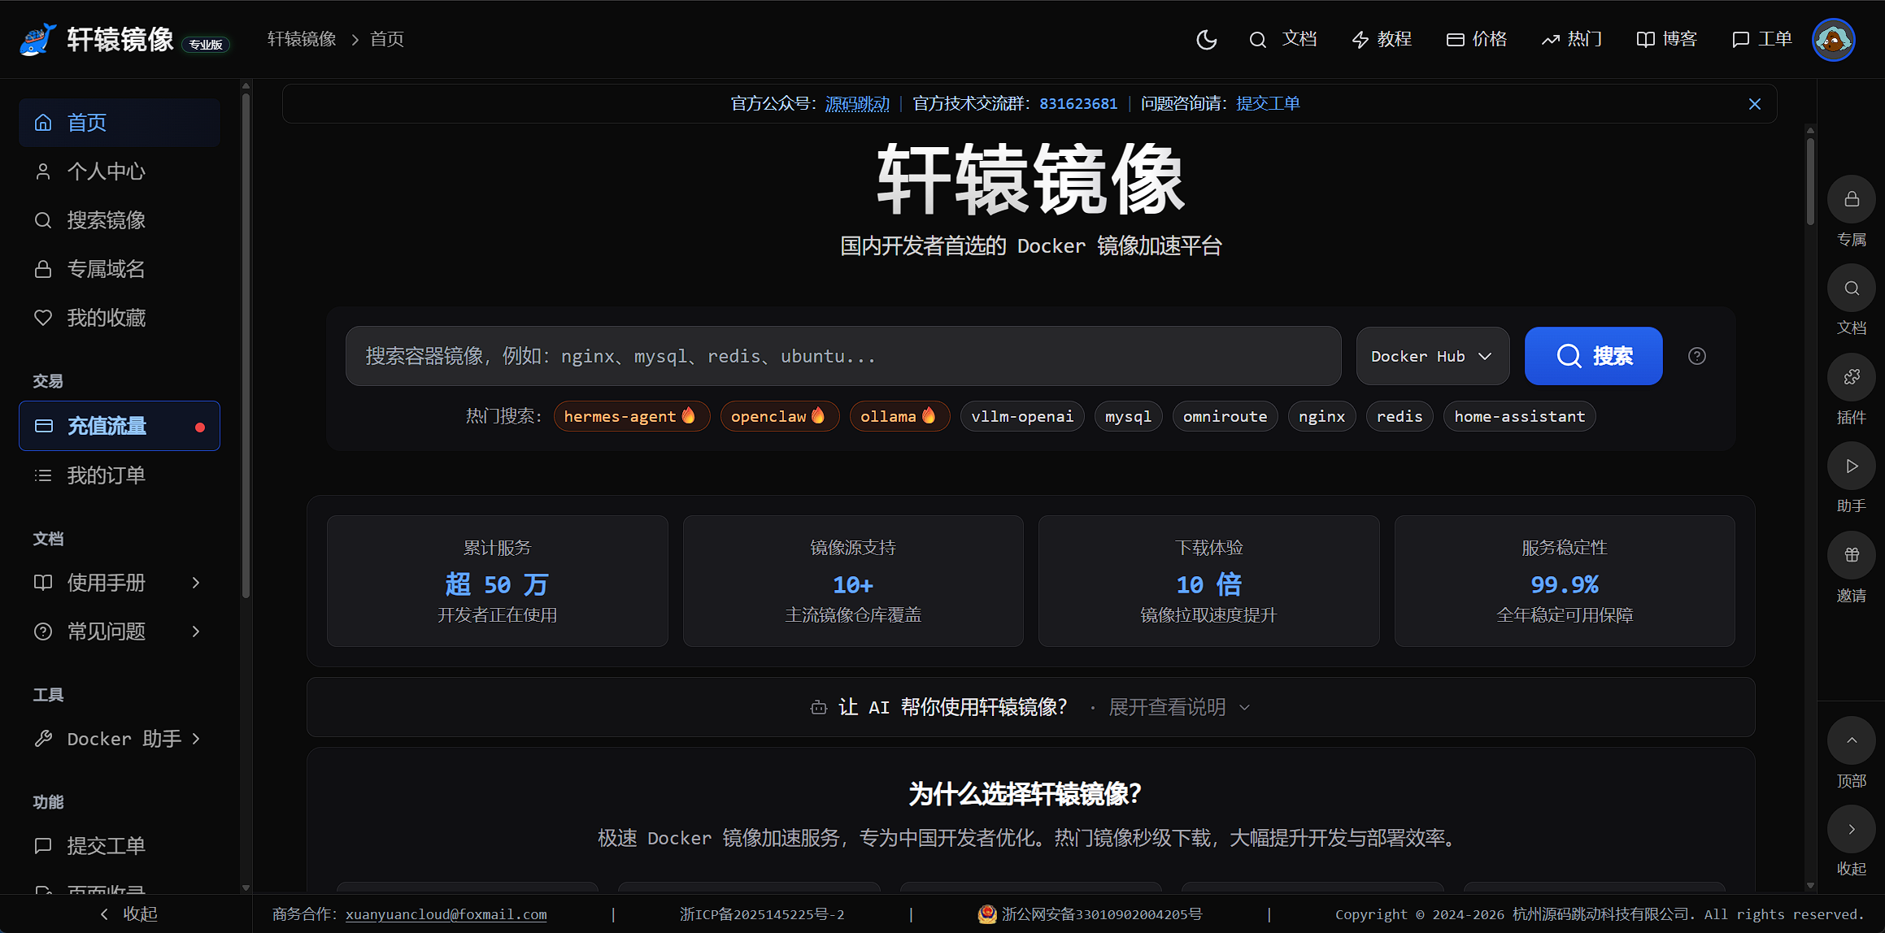
Task: Click the 服务稳定性 99.9% stat card
Action: pyautogui.click(x=1565, y=581)
